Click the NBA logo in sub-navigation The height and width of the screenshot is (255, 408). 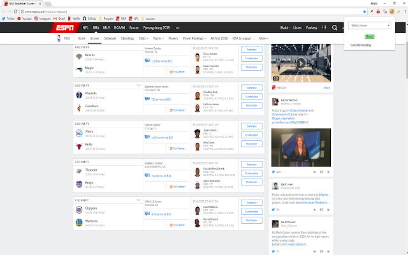pyautogui.click(x=59, y=38)
